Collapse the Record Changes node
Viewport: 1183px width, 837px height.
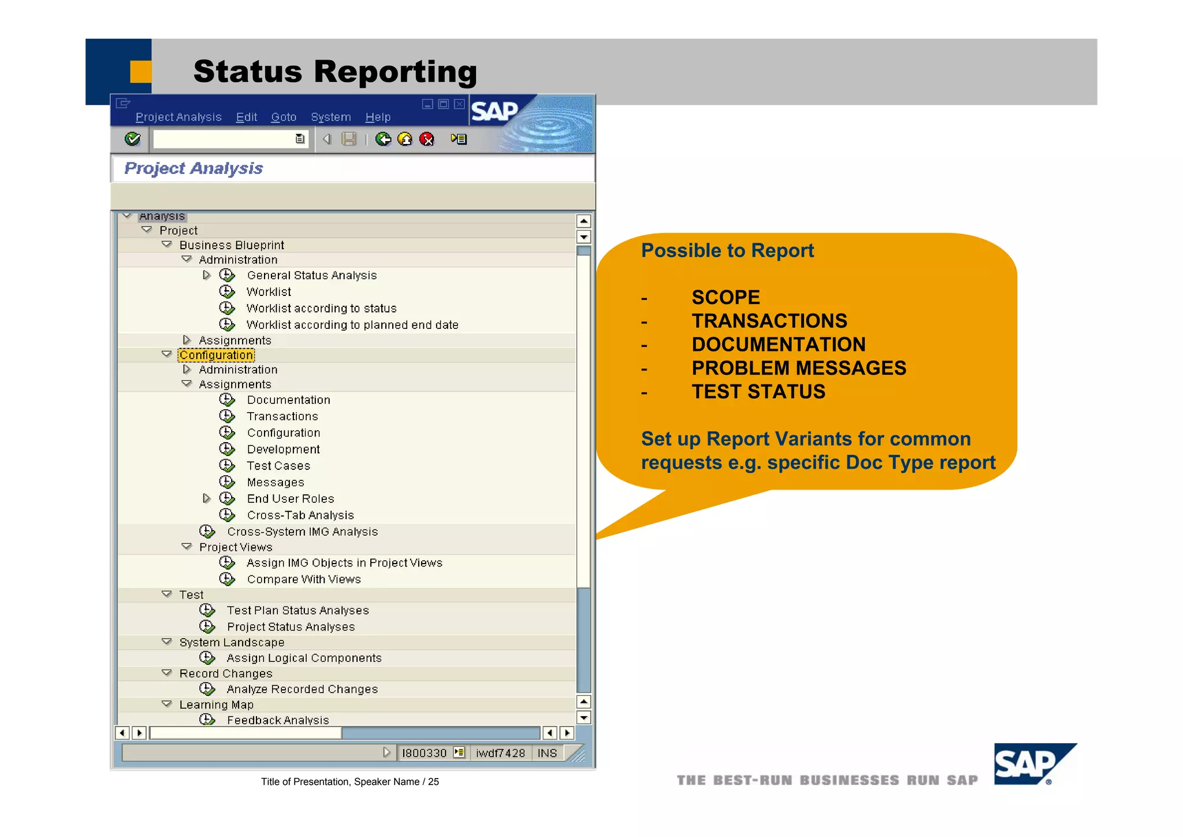(x=167, y=673)
